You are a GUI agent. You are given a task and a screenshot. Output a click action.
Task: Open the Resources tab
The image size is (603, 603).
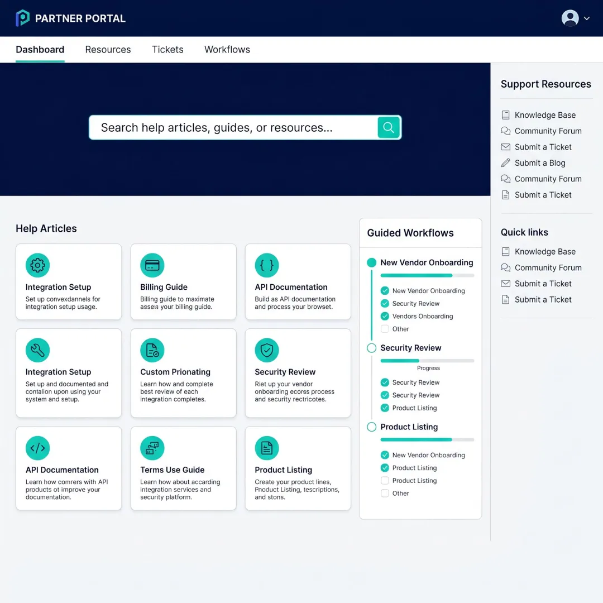pyautogui.click(x=108, y=50)
